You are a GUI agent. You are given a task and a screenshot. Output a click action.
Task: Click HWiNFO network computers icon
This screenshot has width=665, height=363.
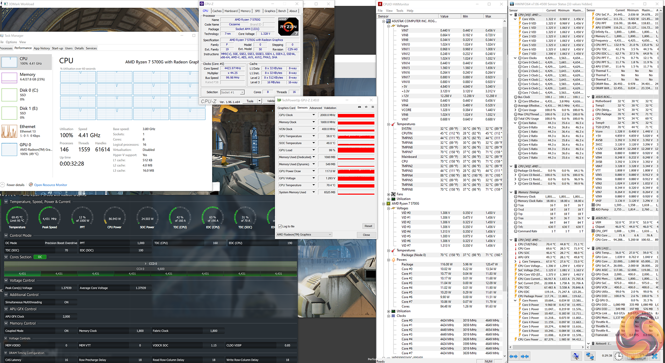[589, 356]
